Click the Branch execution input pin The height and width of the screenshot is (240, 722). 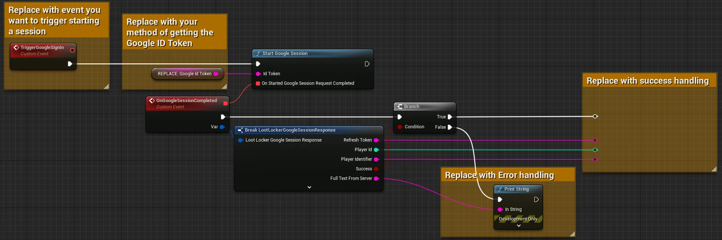tap(399, 117)
